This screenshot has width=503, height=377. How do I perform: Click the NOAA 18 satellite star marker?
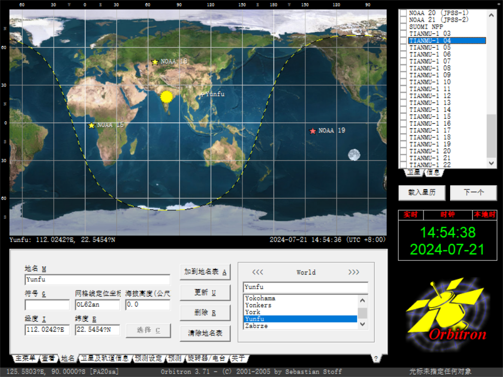pyautogui.click(x=155, y=62)
